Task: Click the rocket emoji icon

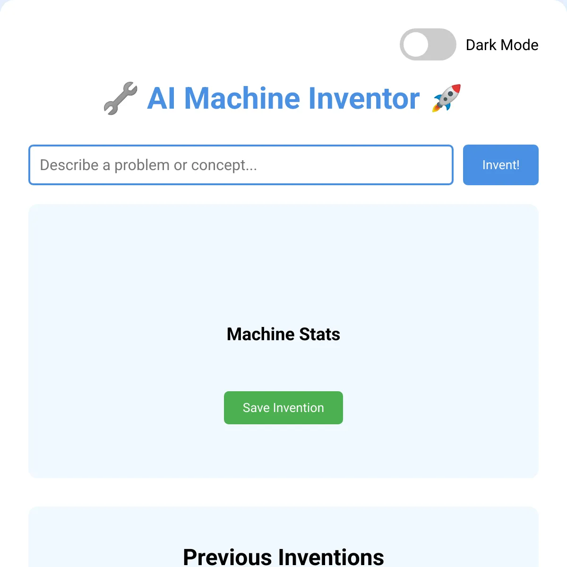Action: coord(447,98)
